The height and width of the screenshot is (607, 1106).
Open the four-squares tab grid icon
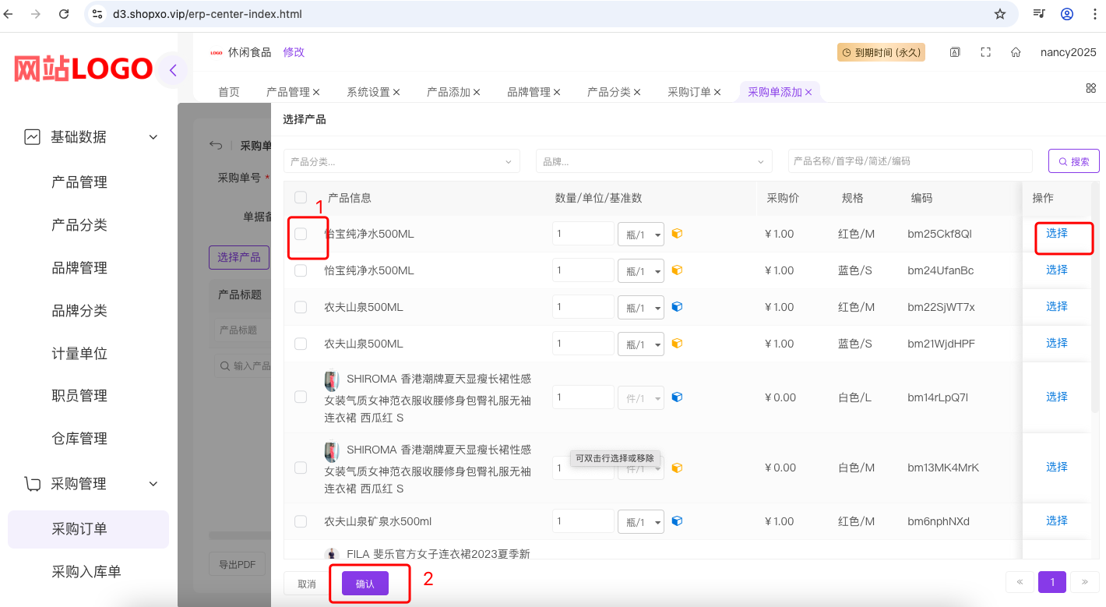point(1091,88)
